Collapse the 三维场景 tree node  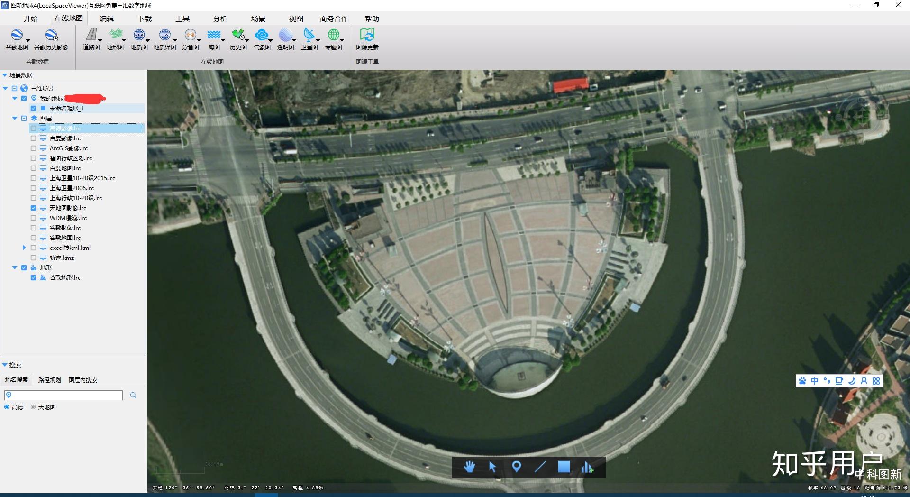click(5, 88)
